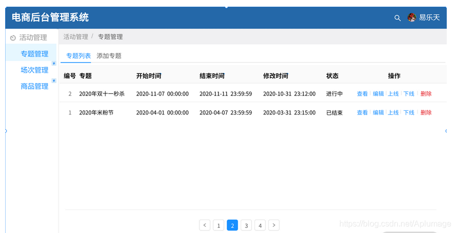Go to page 4 in pagination

pyautogui.click(x=260, y=225)
